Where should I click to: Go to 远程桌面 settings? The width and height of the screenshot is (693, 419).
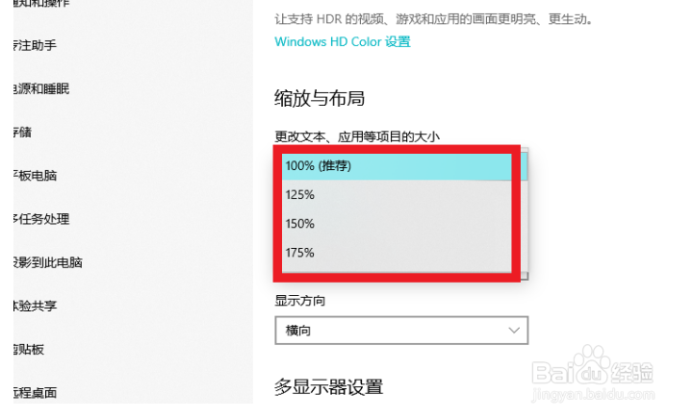tap(35, 392)
